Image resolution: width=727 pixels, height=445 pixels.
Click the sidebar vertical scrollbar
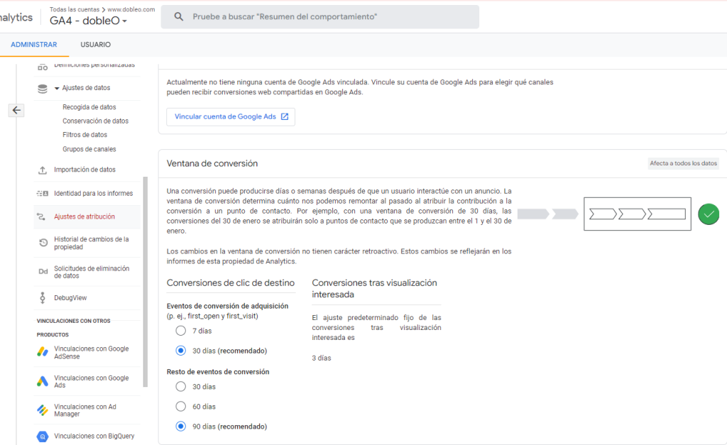(x=146, y=284)
